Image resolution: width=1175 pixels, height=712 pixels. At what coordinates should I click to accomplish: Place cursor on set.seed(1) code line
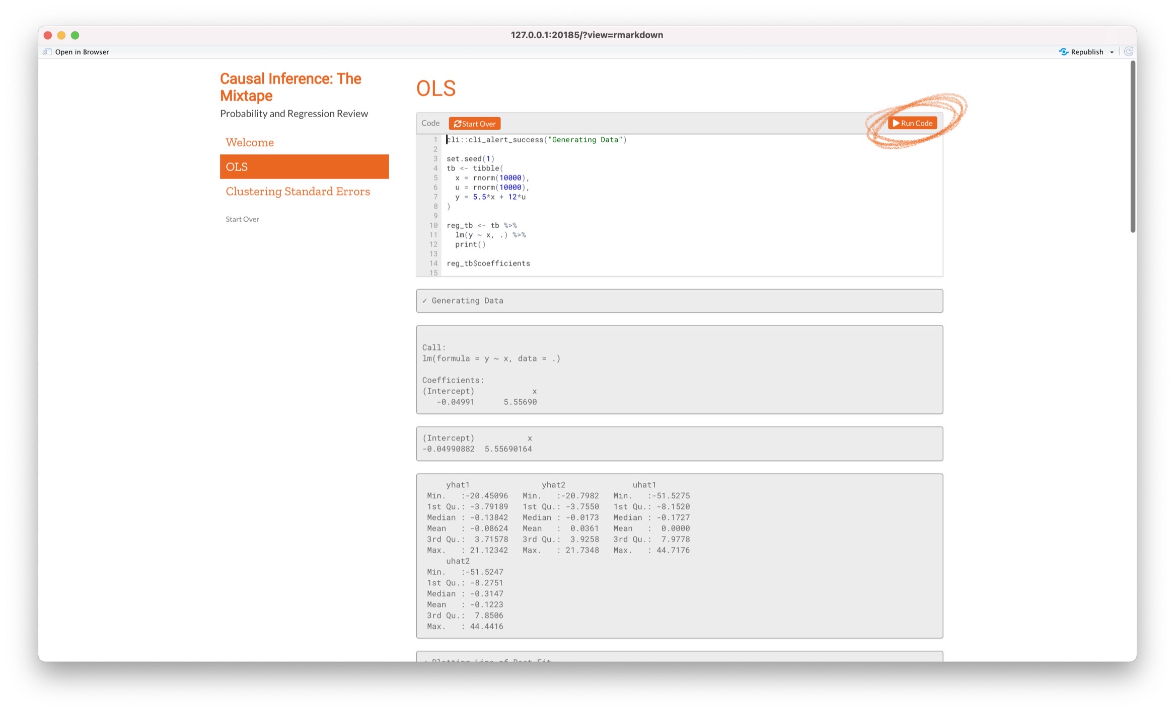pos(470,159)
